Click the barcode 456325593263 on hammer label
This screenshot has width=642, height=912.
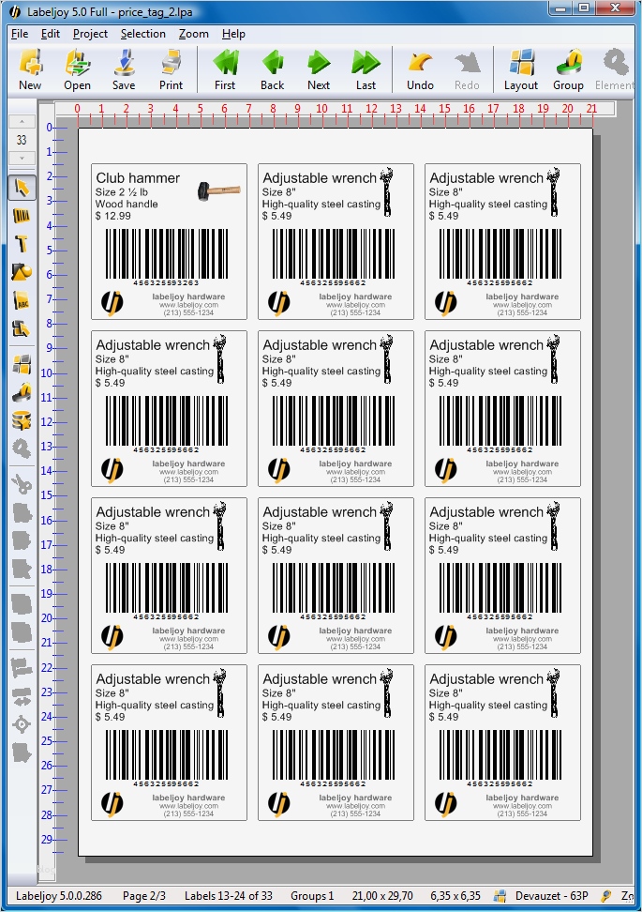click(x=166, y=256)
